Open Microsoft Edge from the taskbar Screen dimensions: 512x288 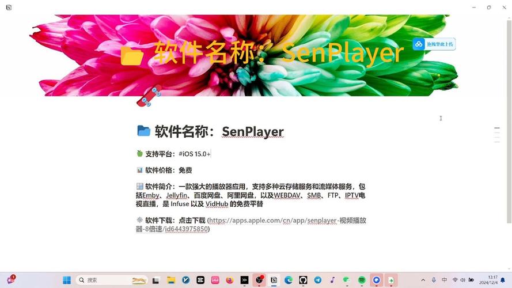pyautogui.click(x=289, y=280)
